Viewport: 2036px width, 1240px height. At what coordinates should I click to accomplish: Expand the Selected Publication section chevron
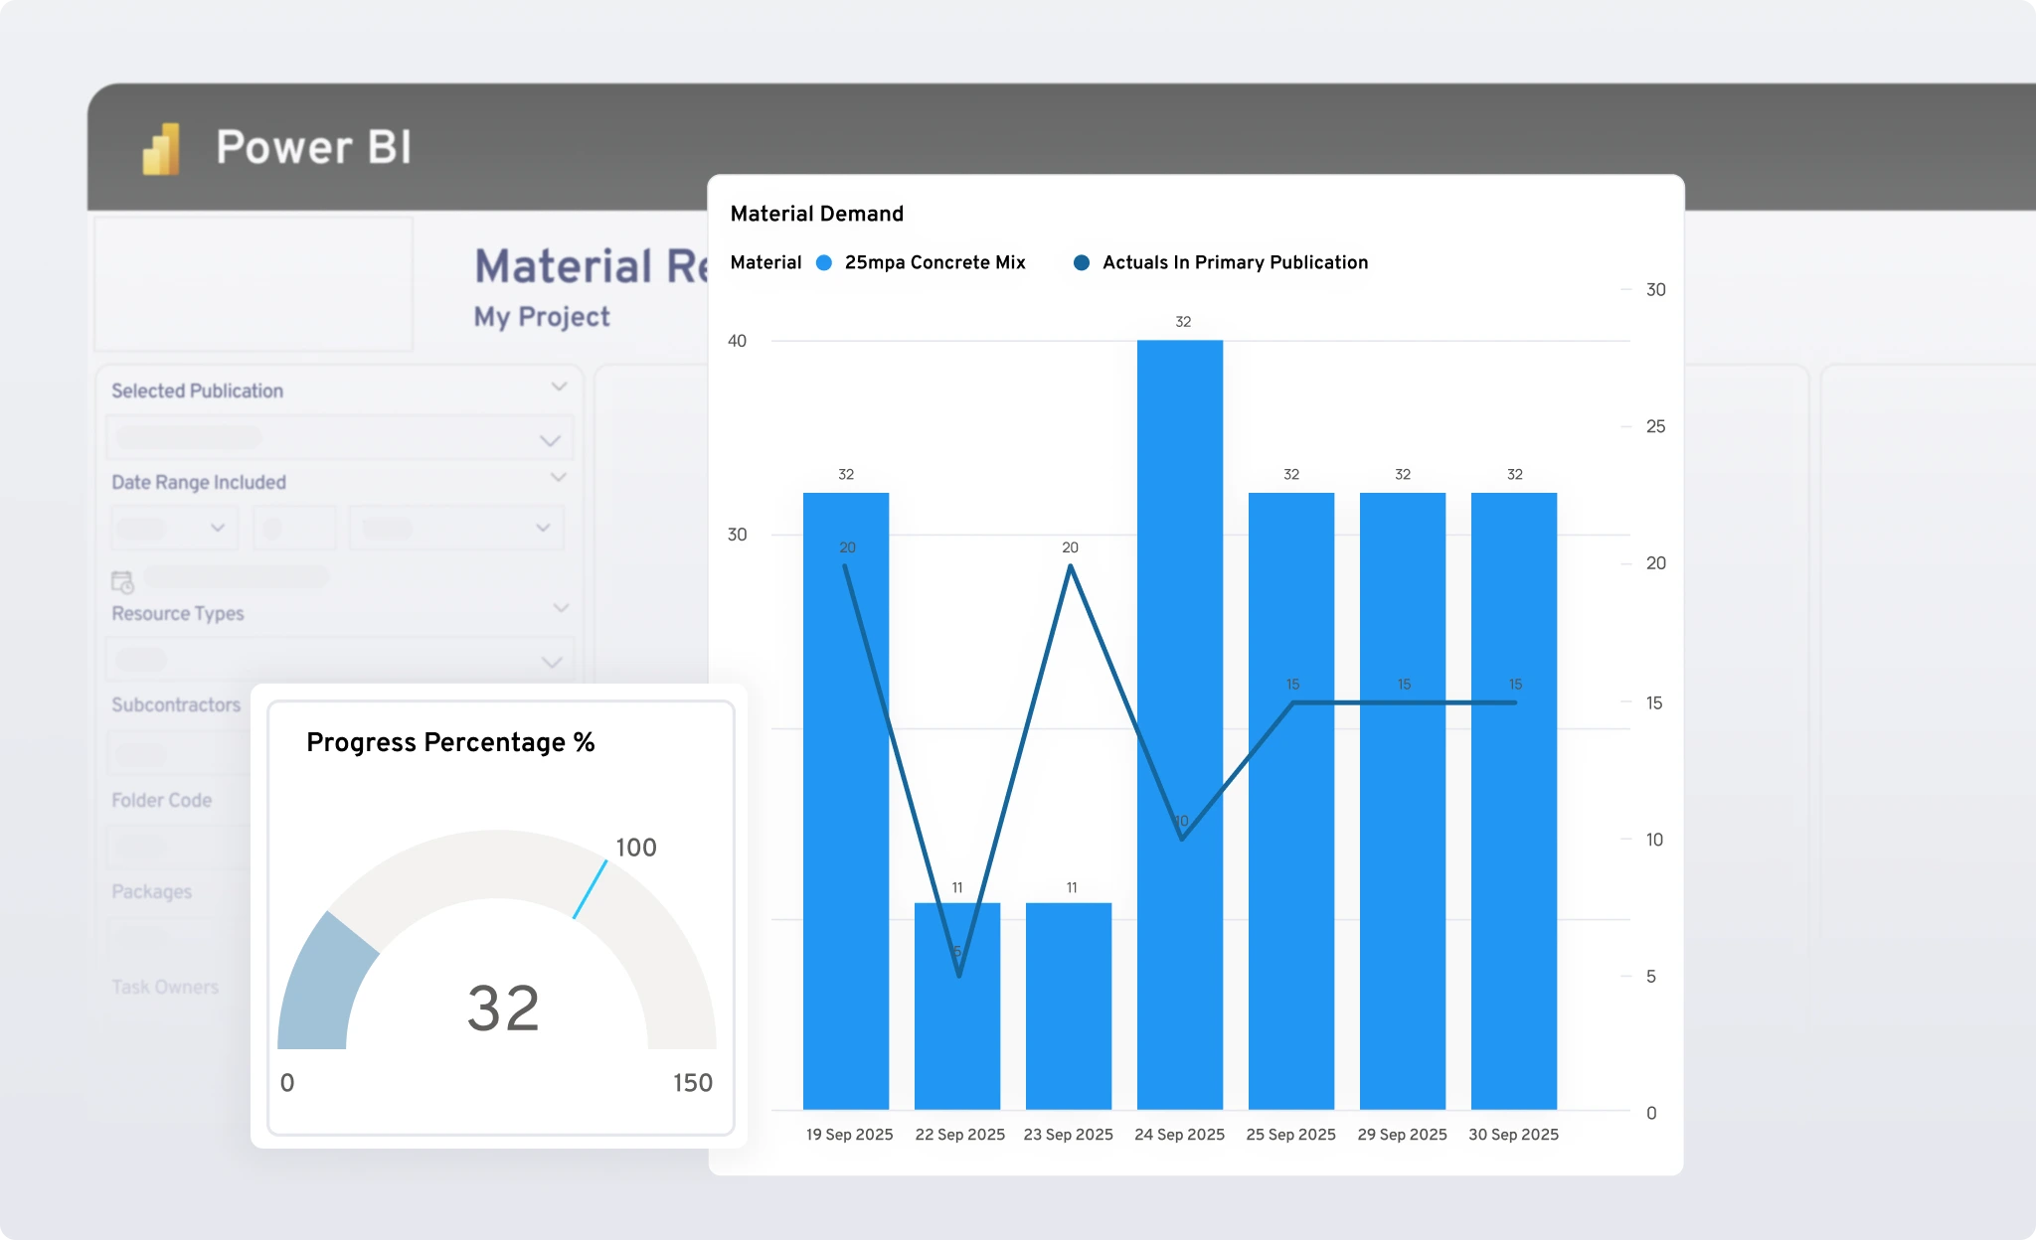[559, 387]
